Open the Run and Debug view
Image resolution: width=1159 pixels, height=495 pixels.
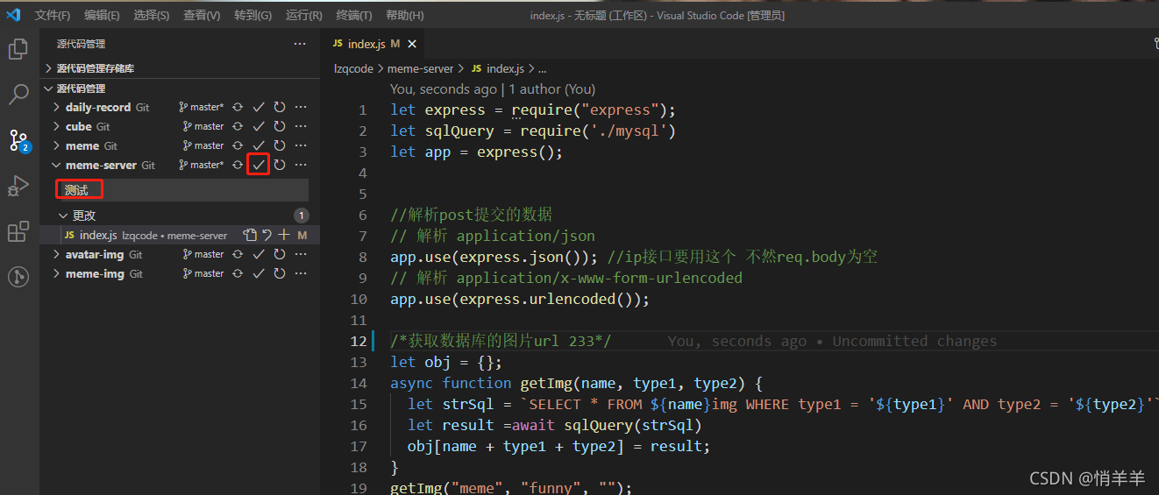(18, 186)
